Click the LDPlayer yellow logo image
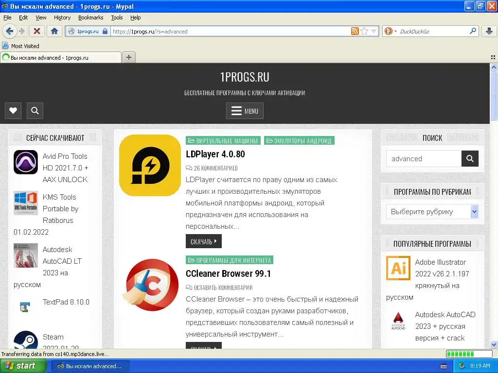 (150, 165)
